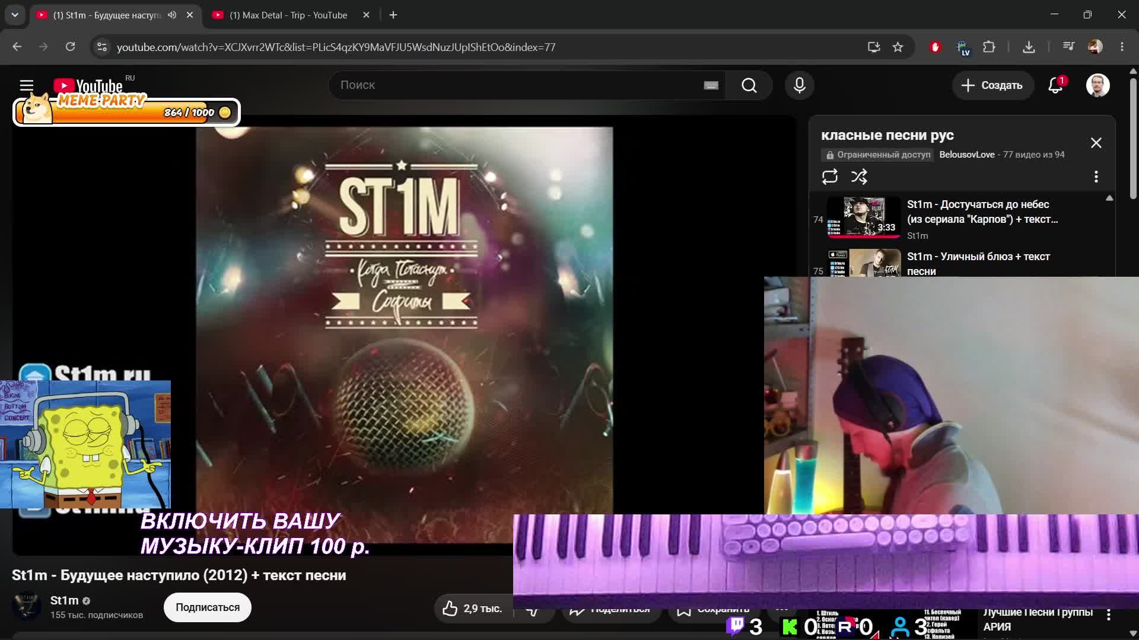Image resolution: width=1139 pixels, height=640 pixels.
Task: Mute audio on the St1m tab speaker icon
Action: click(x=172, y=15)
